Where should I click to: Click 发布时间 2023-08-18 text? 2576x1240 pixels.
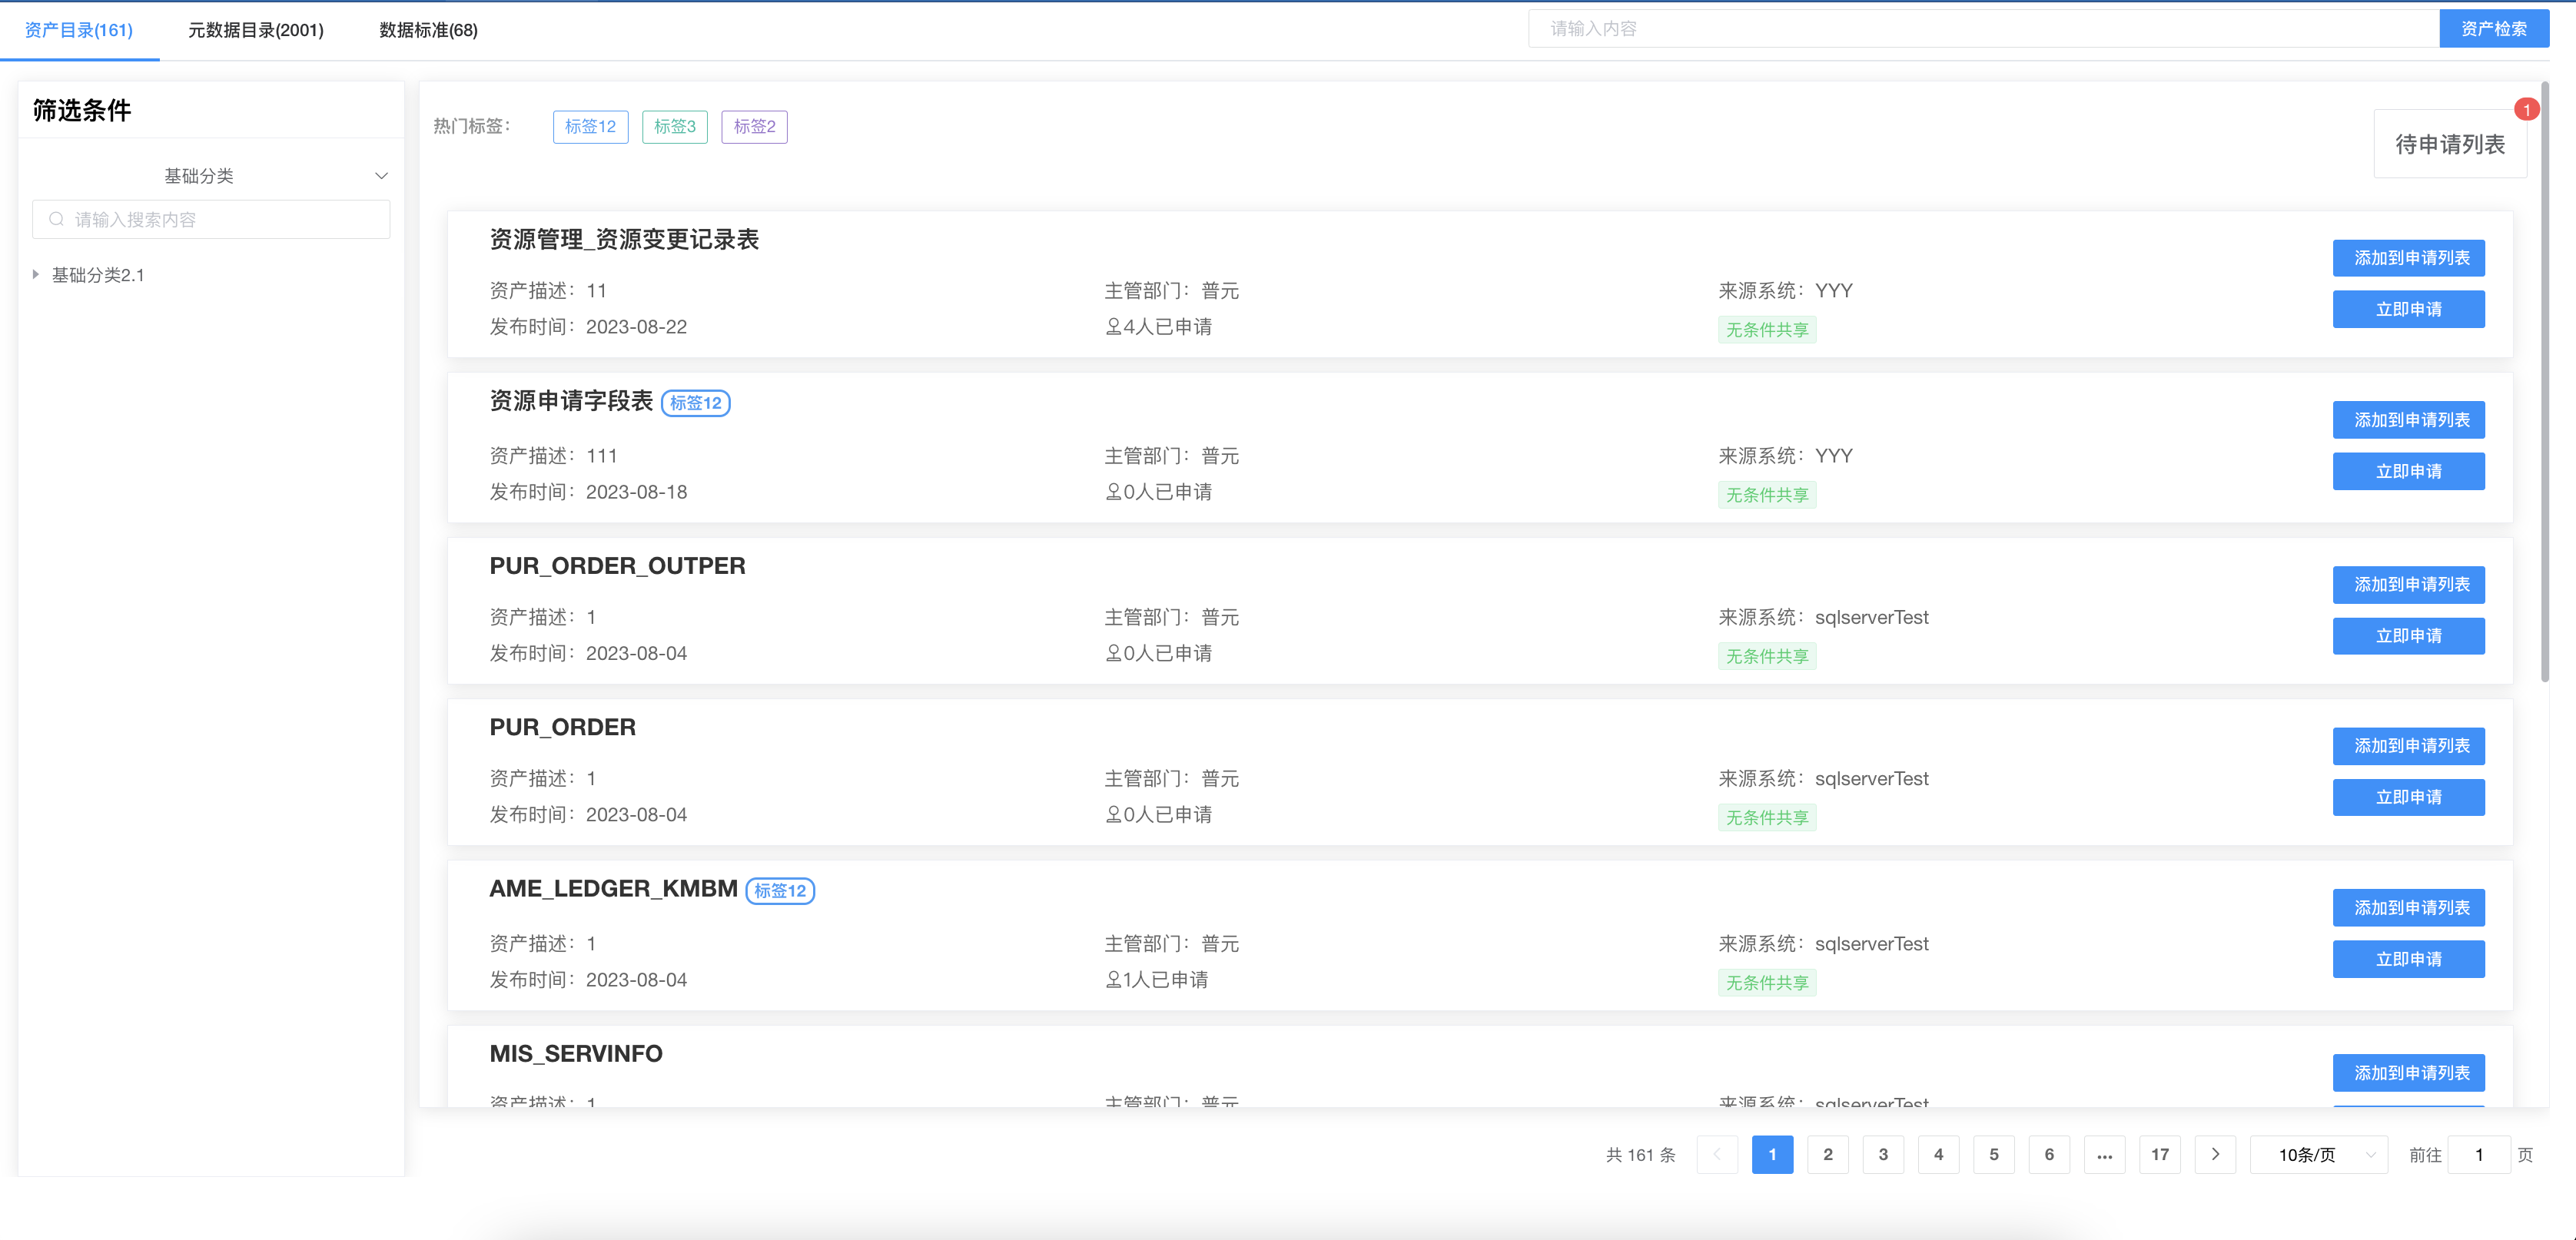click(588, 492)
